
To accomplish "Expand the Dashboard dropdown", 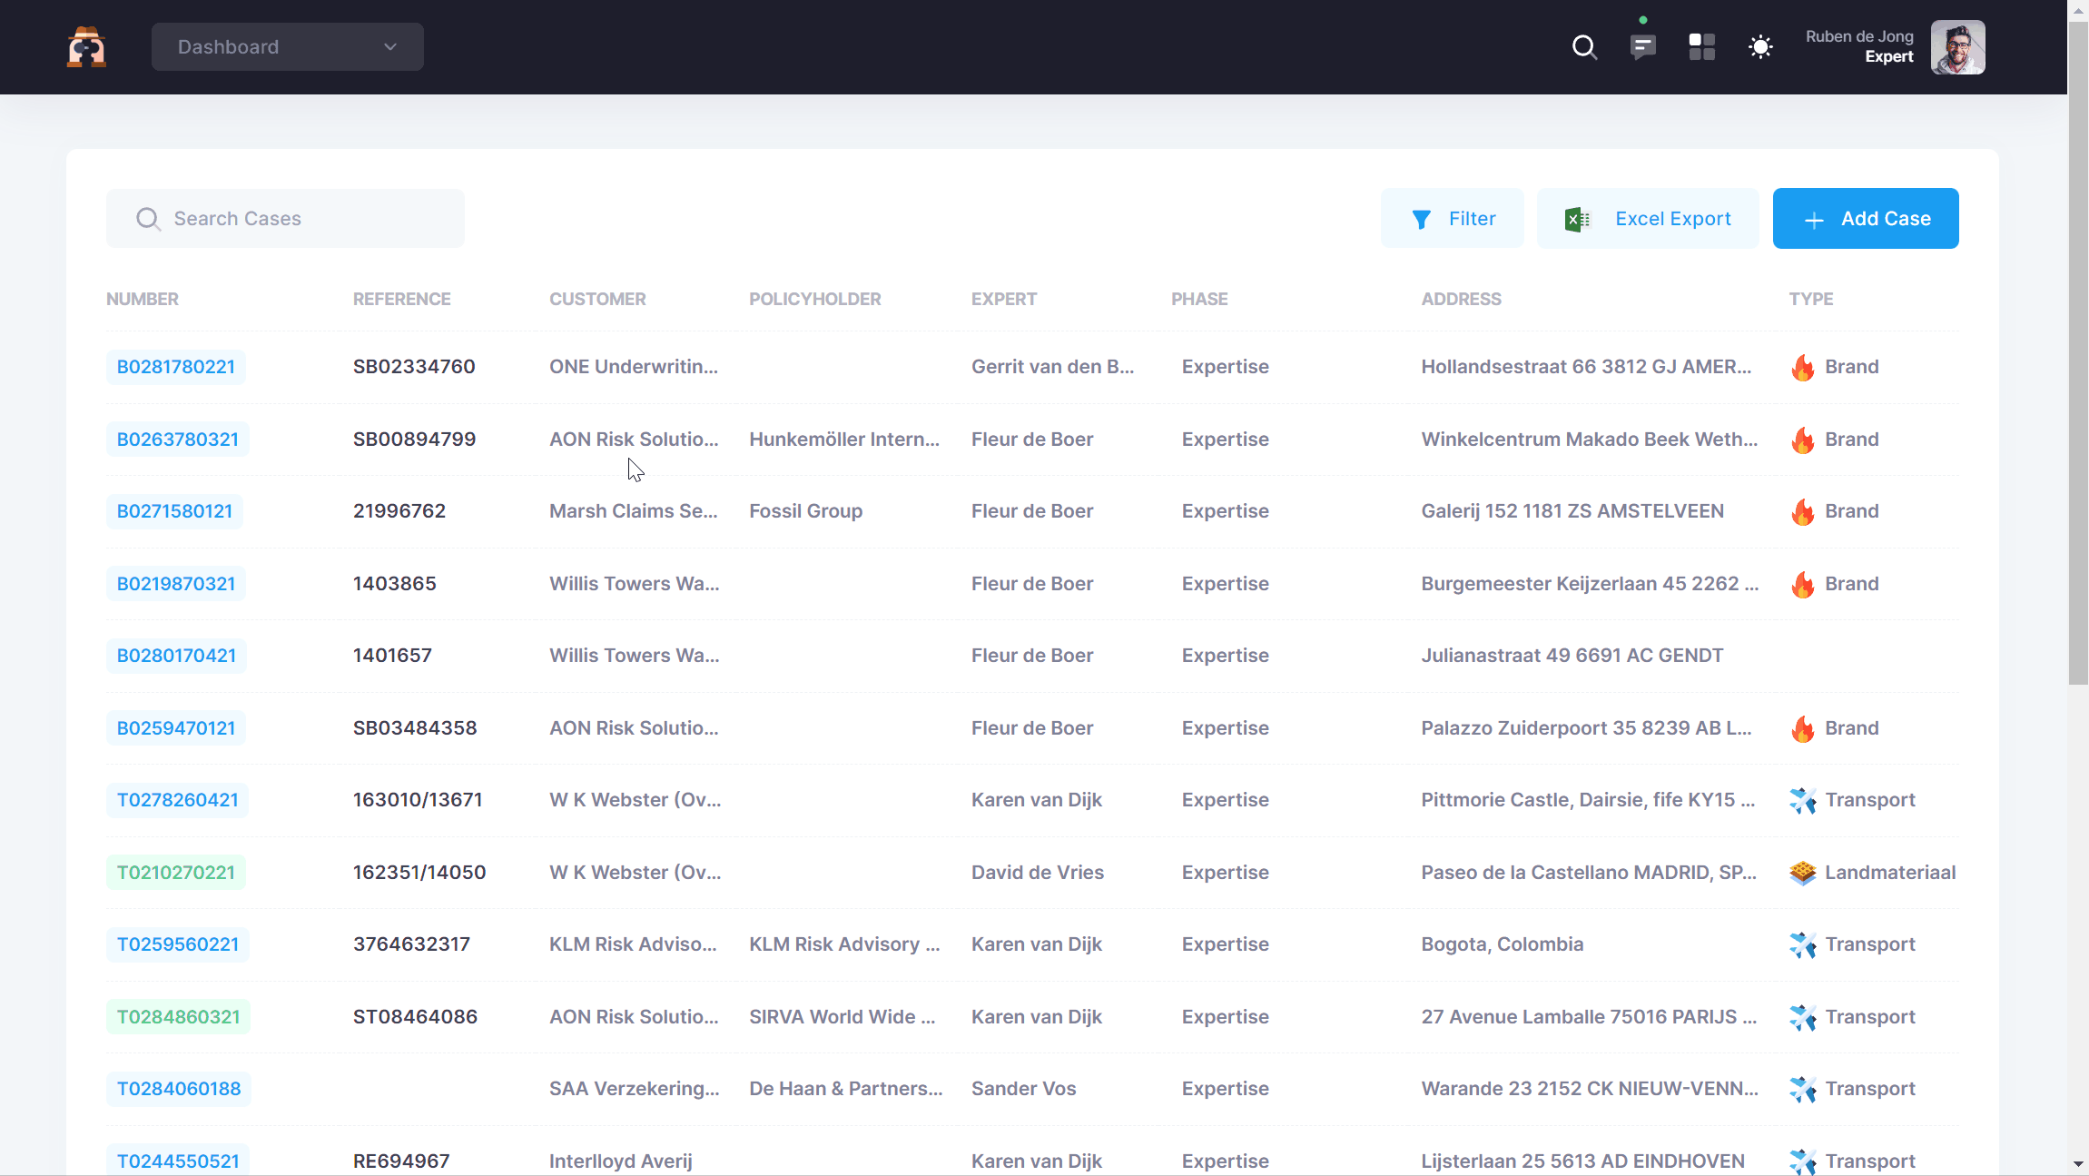I will [x=287, y=47].
